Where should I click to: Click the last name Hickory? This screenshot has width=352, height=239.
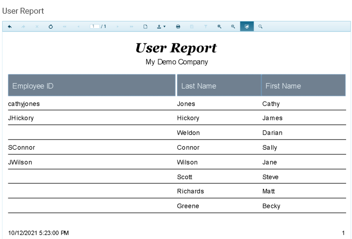coord(188,118)
